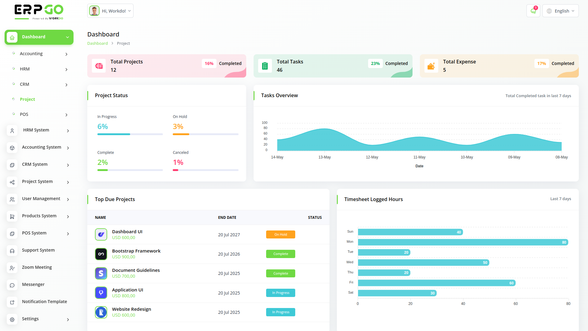Click the messenger notification icon in header
This screenshot has width=588, height=331.
pos(533,11)
